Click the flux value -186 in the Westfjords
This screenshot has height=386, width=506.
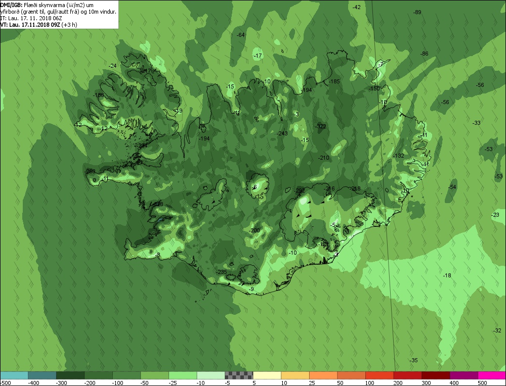[x=99, y=95]
